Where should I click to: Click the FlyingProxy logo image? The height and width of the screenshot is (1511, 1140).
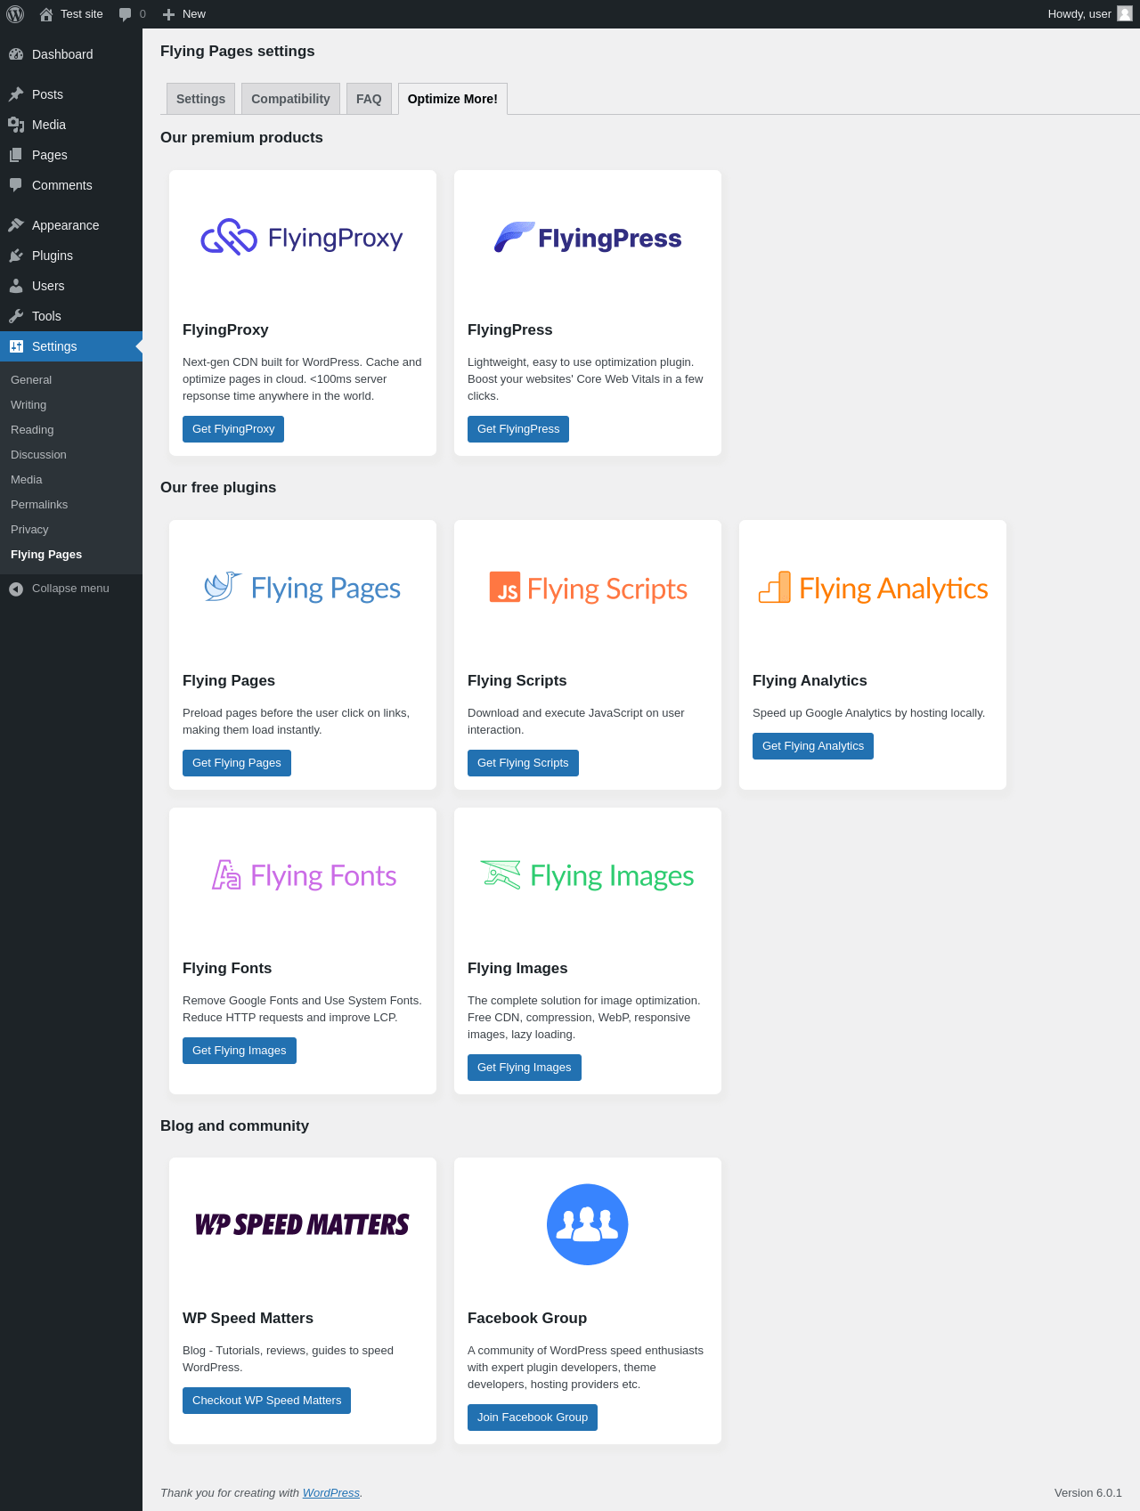point(302,238)
